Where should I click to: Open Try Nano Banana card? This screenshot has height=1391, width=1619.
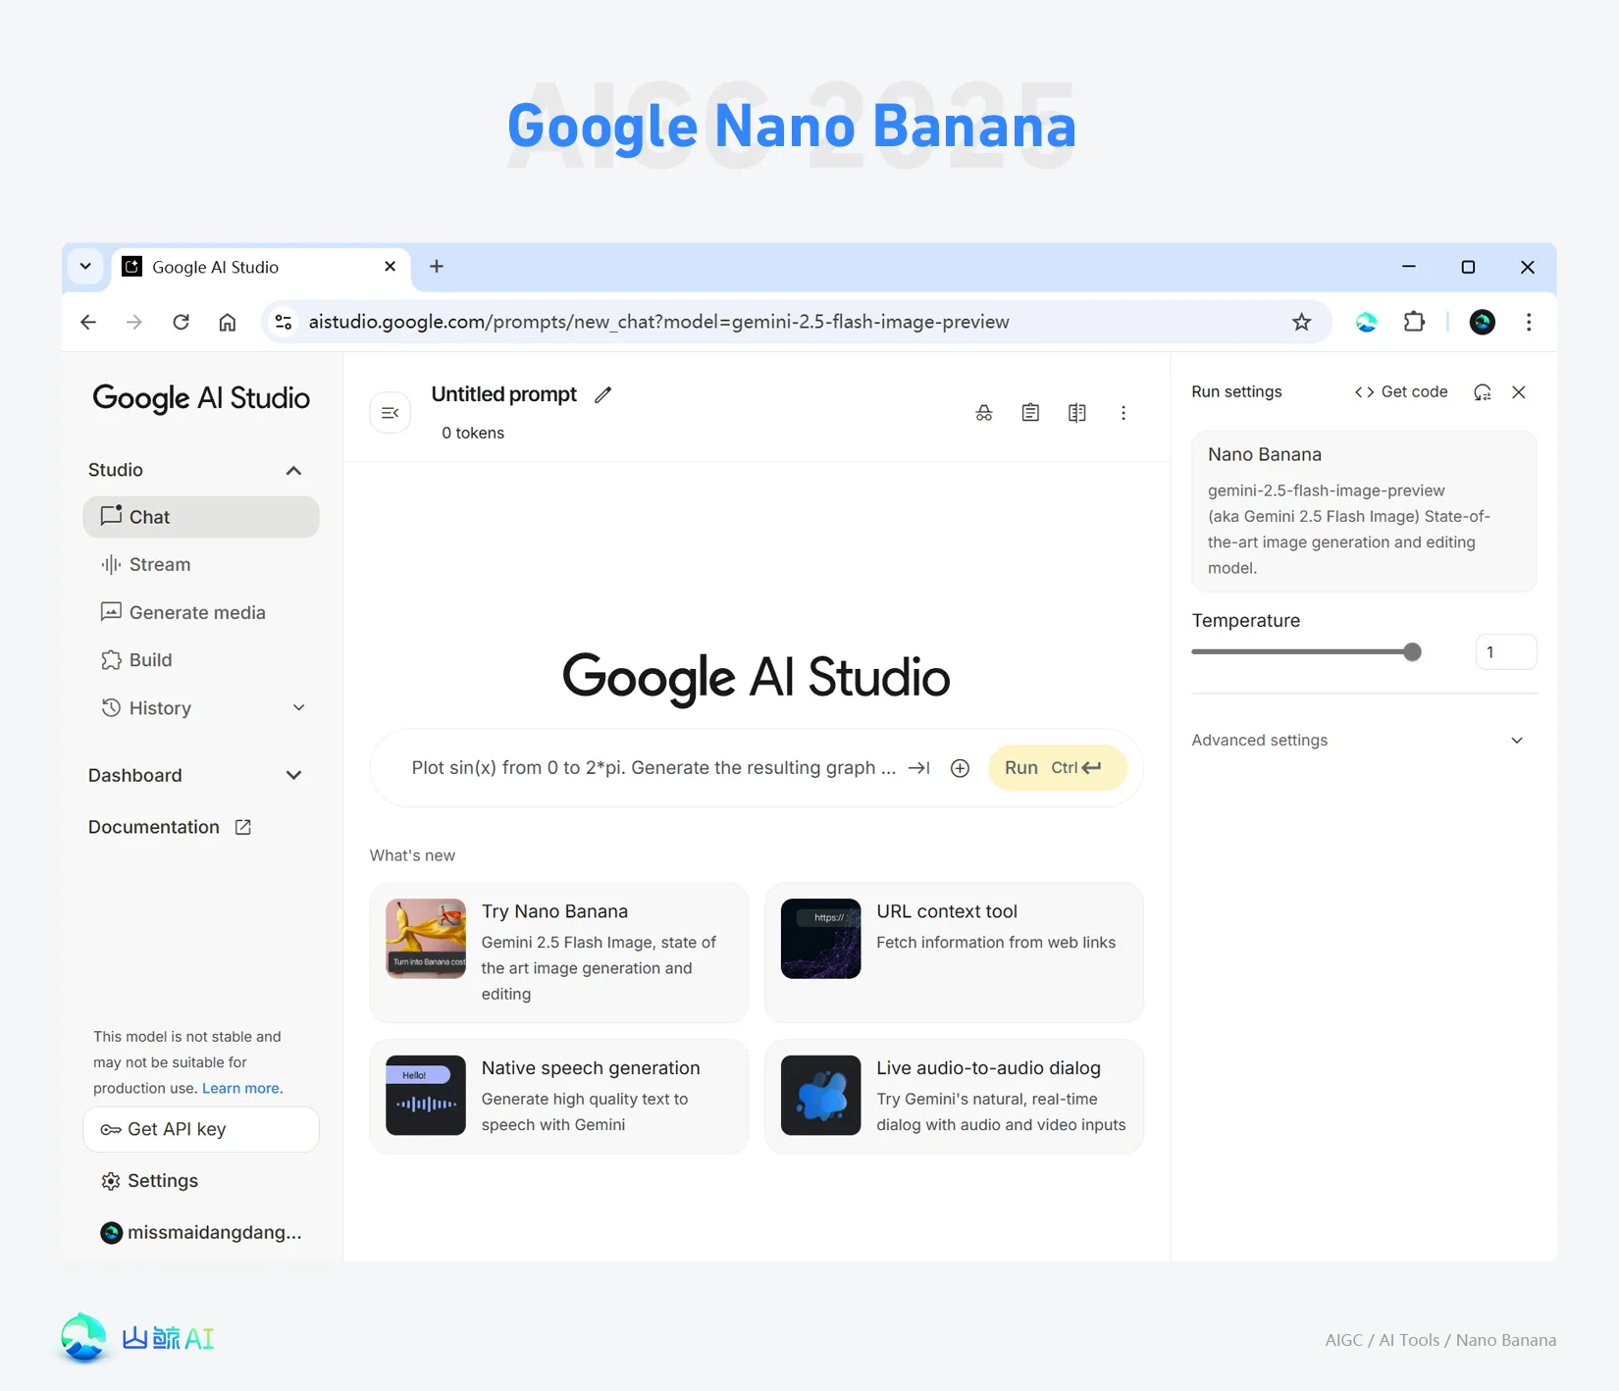pyautogui.click(x=559, y=953)
